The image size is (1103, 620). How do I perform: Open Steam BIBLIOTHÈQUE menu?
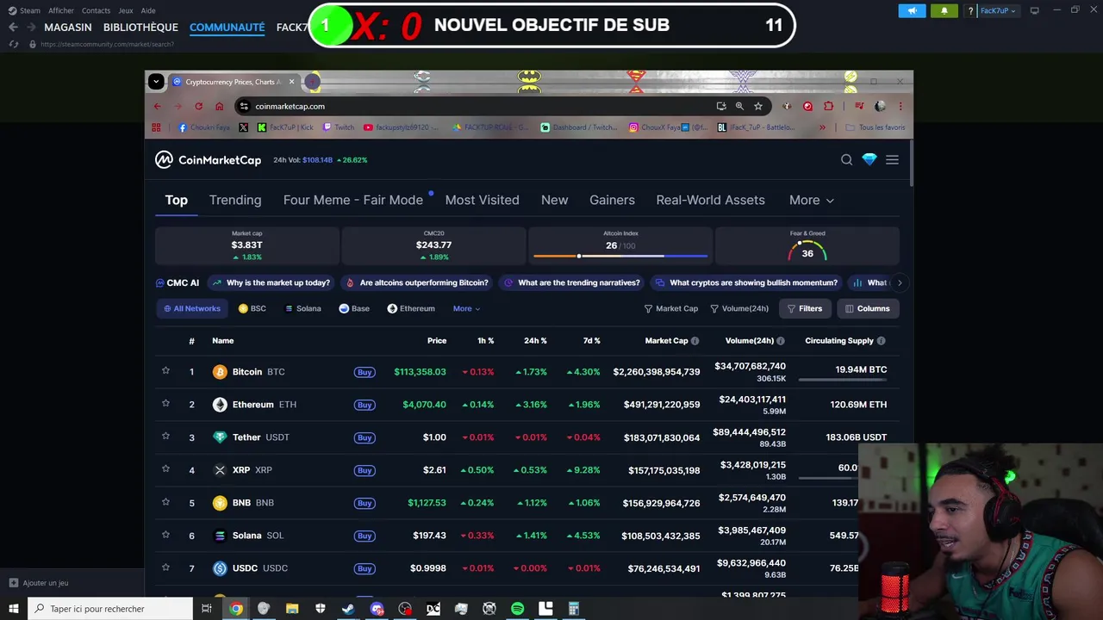(x=140, y=28)
